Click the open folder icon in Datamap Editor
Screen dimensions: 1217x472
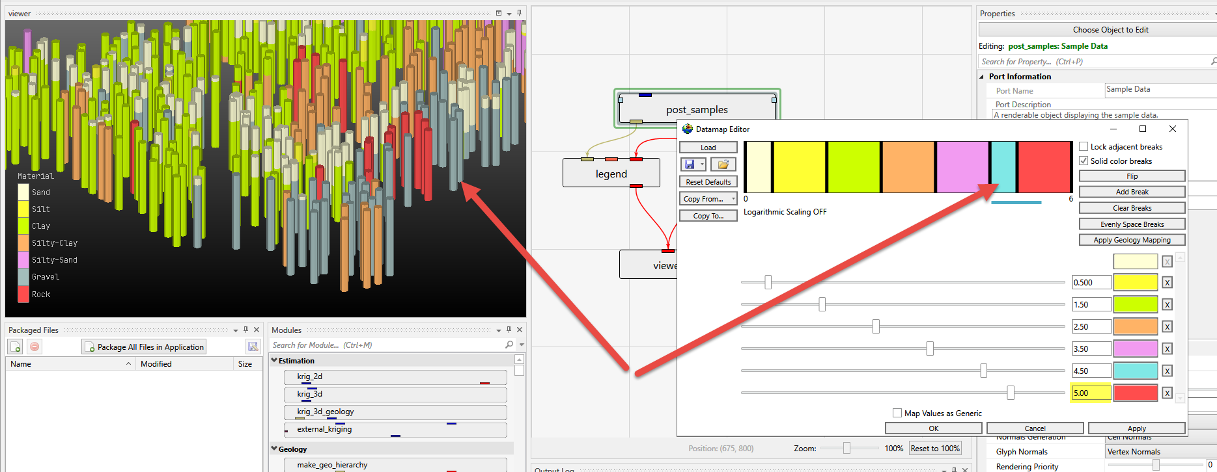click(x=723, y=164)
